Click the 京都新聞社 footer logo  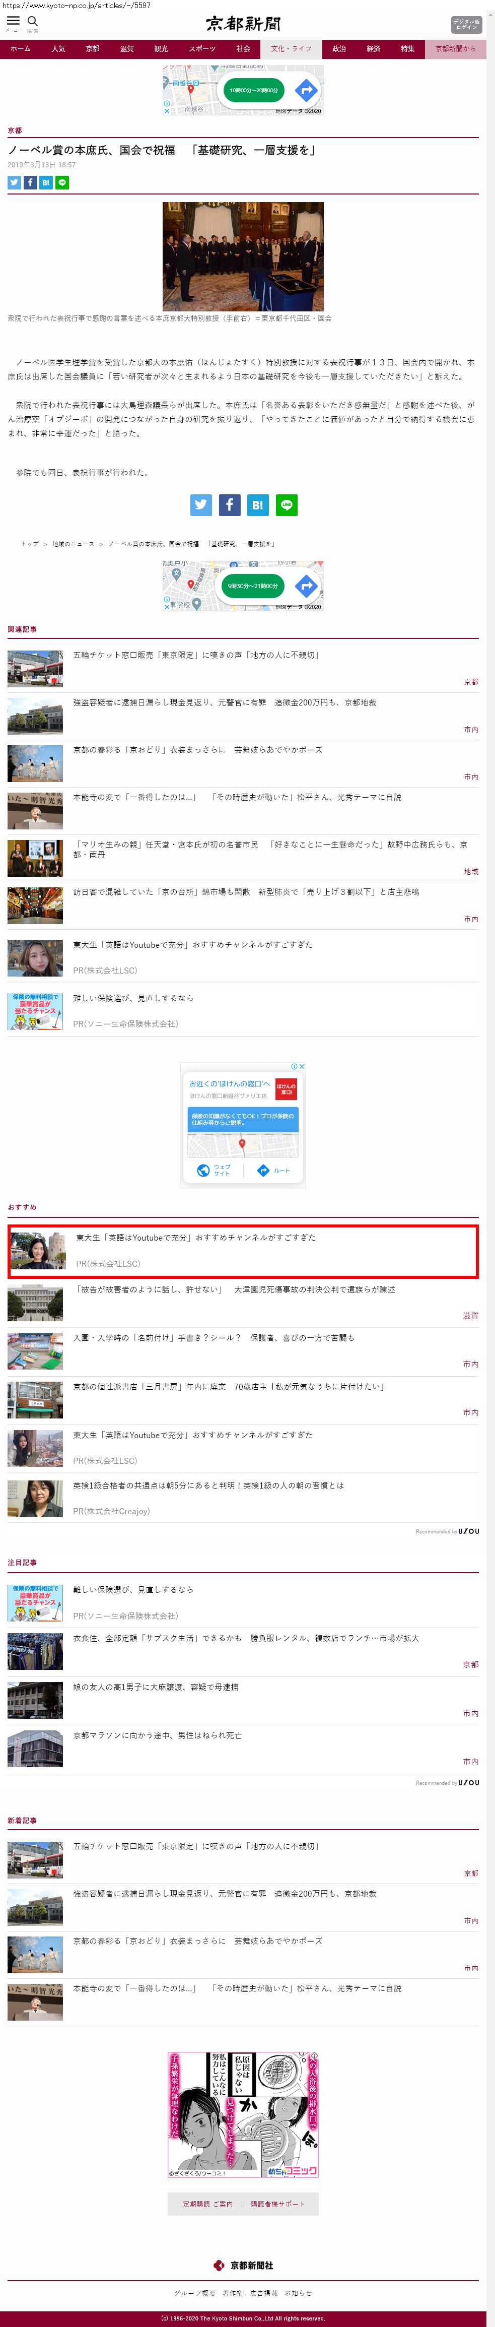point(243,2265)
